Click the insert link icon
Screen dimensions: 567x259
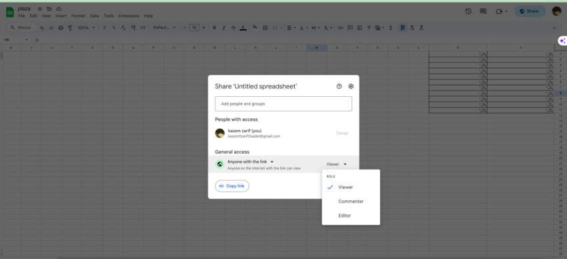click(340, 28)
